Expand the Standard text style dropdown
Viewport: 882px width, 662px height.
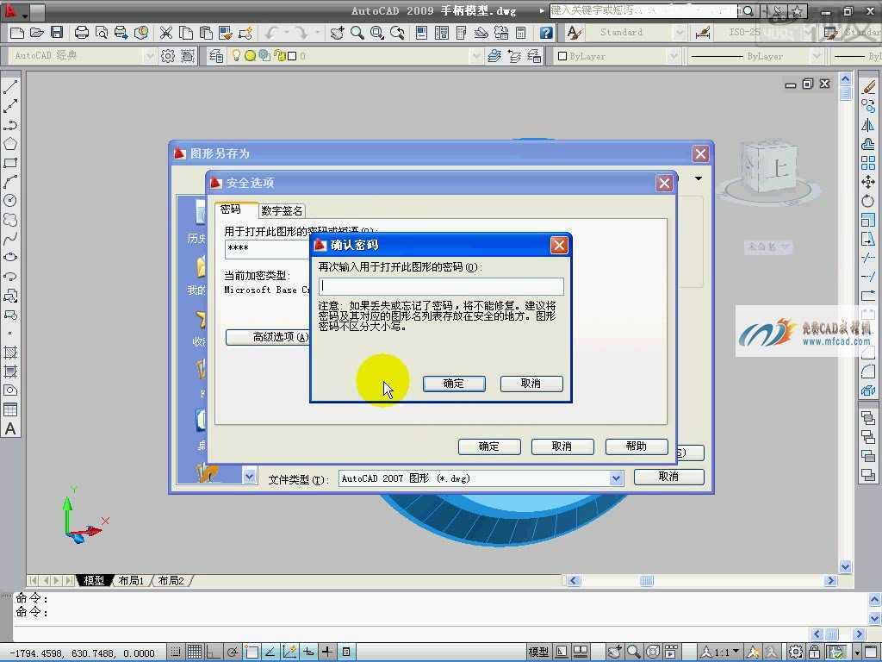(x=679, y=33)
